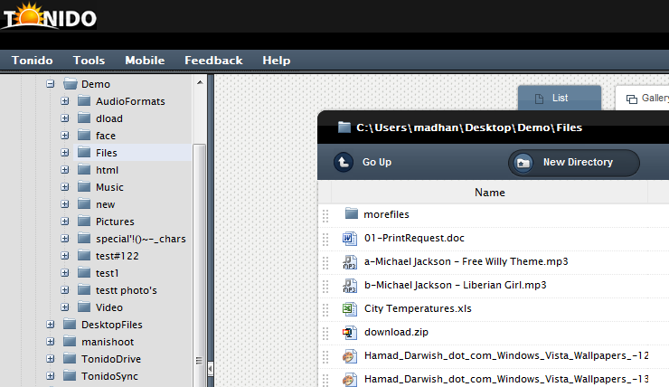Open the Feedback menu
This screenshot has width=669, height=387.
pos(213,61)
